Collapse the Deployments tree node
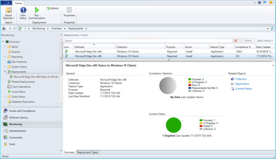The height and width of the screenshot is (159, 276). [5, 72]
